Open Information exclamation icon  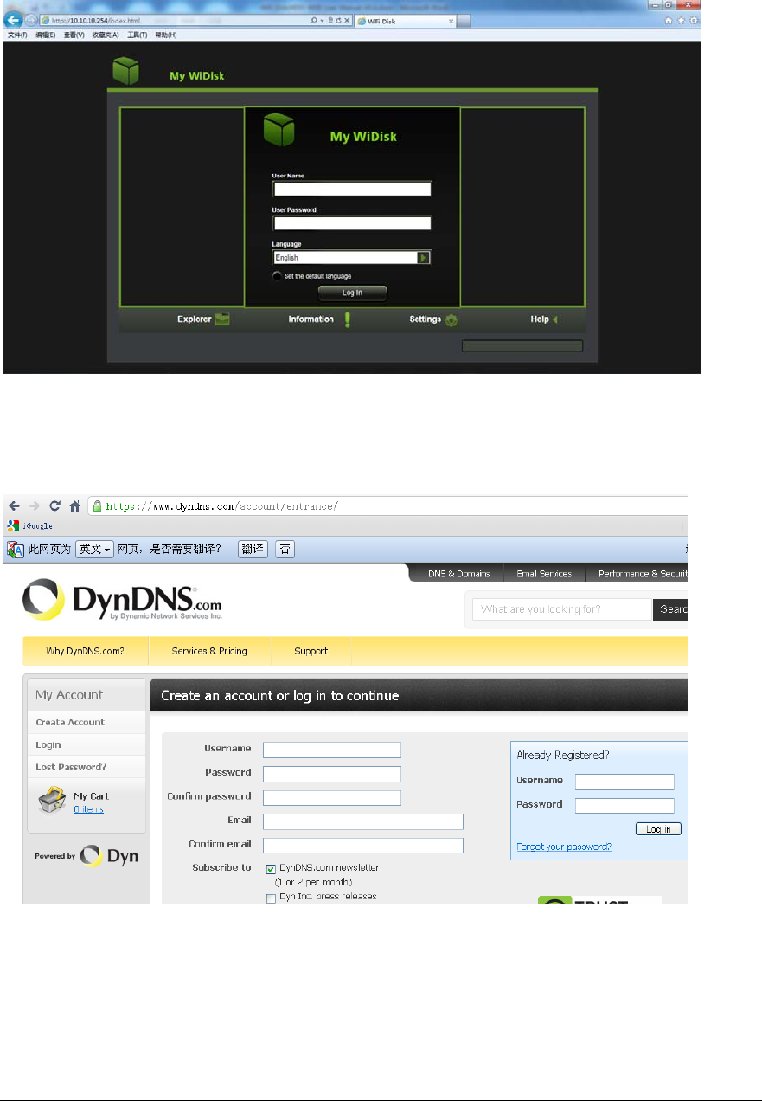tap(347, 319)
